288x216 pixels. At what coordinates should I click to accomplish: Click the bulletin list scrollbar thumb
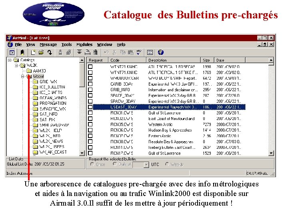(271, 64)
